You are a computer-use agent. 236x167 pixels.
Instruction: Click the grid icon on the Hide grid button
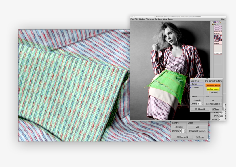[x=196, y=109]
